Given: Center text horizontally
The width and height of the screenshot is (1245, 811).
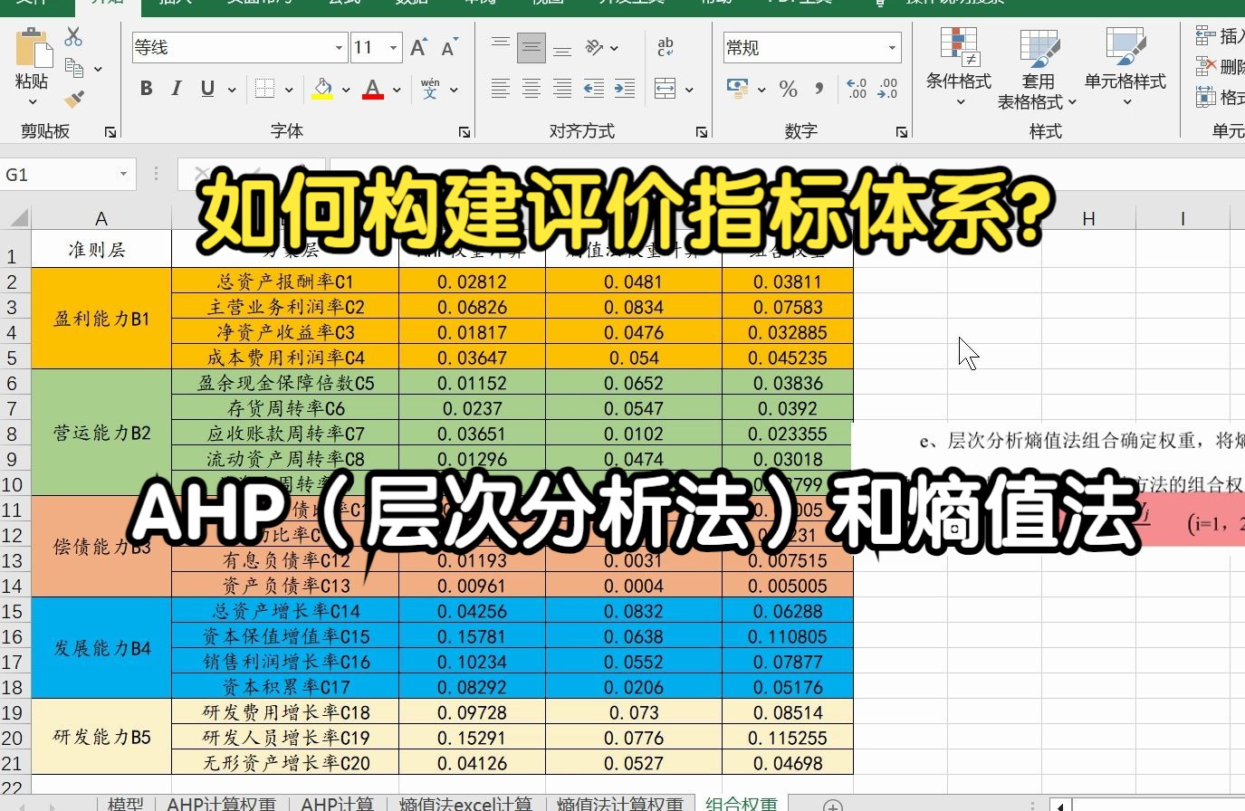Looking at the screenshot, I should 532,89.
